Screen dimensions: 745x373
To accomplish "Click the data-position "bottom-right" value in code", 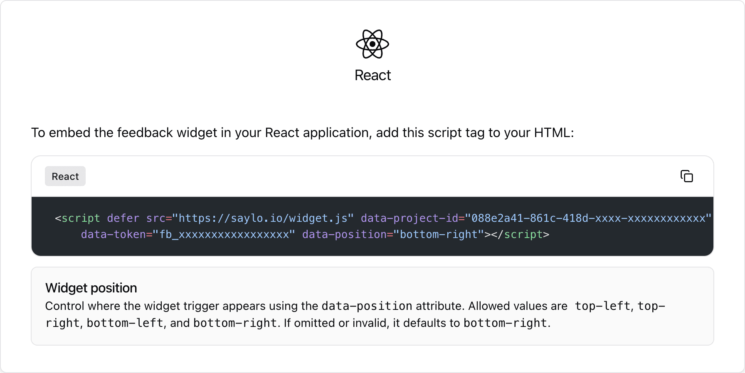I will point(439,234).
